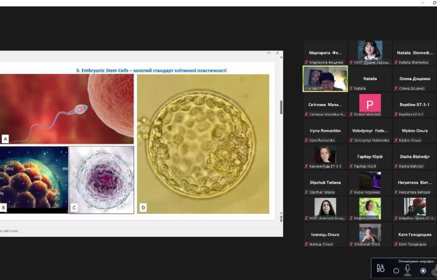
Task: Click muted mic icon beside Негретова Вікторія
Action: 395,192
